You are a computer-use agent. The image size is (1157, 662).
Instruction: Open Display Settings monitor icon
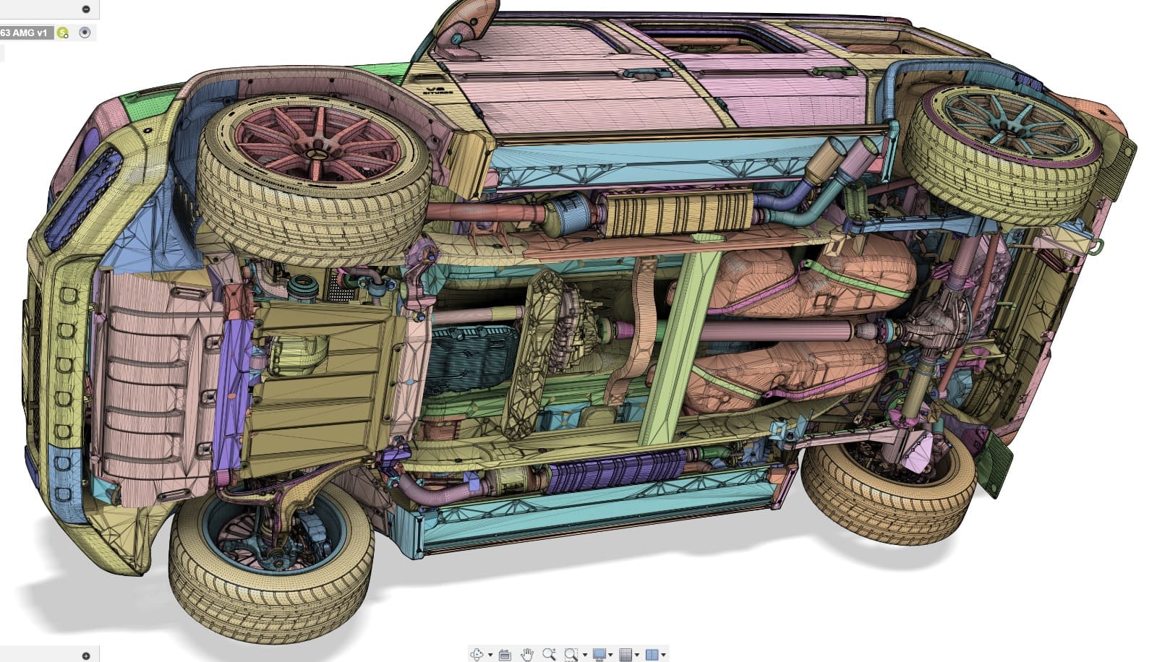pos(599,655)
